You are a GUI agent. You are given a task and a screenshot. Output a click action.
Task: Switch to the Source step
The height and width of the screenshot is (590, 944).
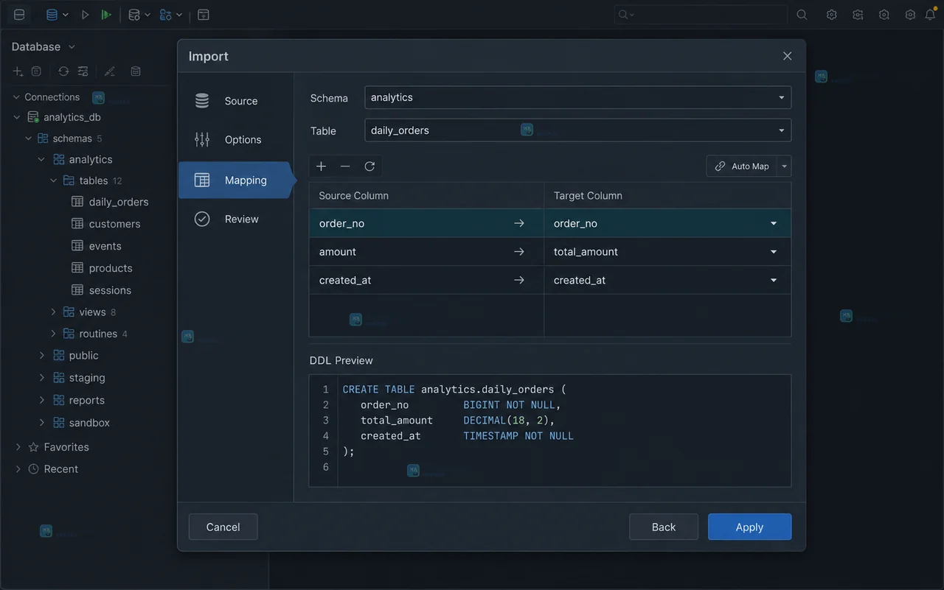tap(235, 101)
